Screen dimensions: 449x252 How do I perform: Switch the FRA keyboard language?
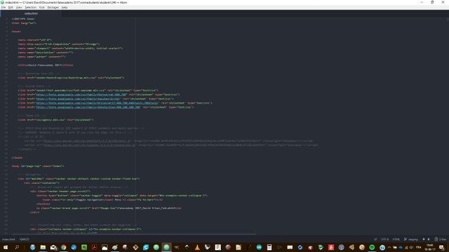click(418, 247)
